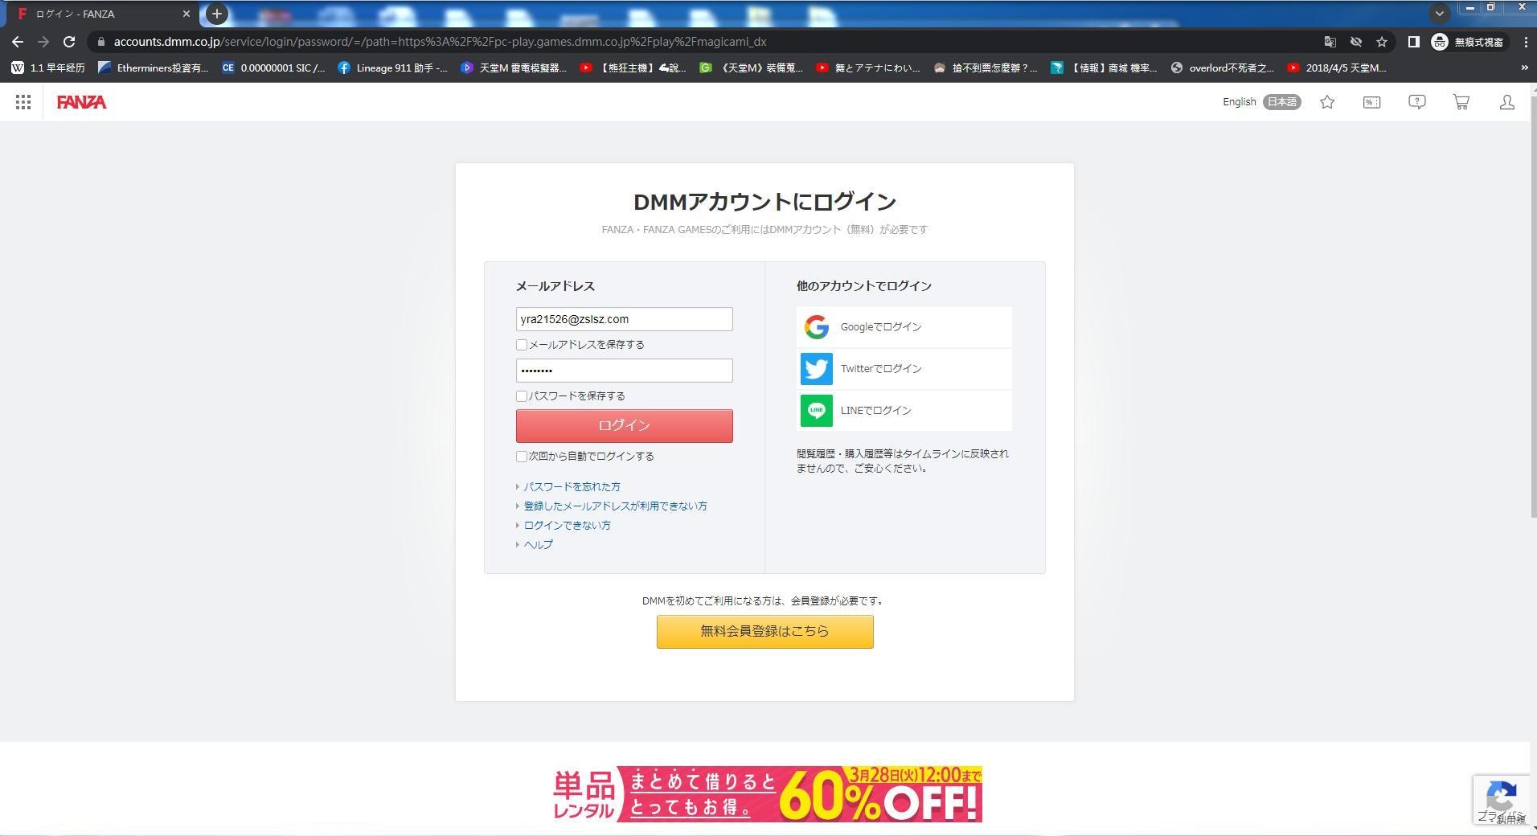Viewport: 1537px width, 836px height.
Task: Click the email address input field
Action: [624, 319]
